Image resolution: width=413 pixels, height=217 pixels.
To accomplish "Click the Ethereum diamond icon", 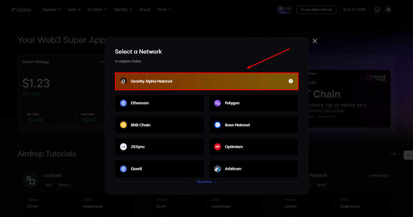I will pos(123,103).
